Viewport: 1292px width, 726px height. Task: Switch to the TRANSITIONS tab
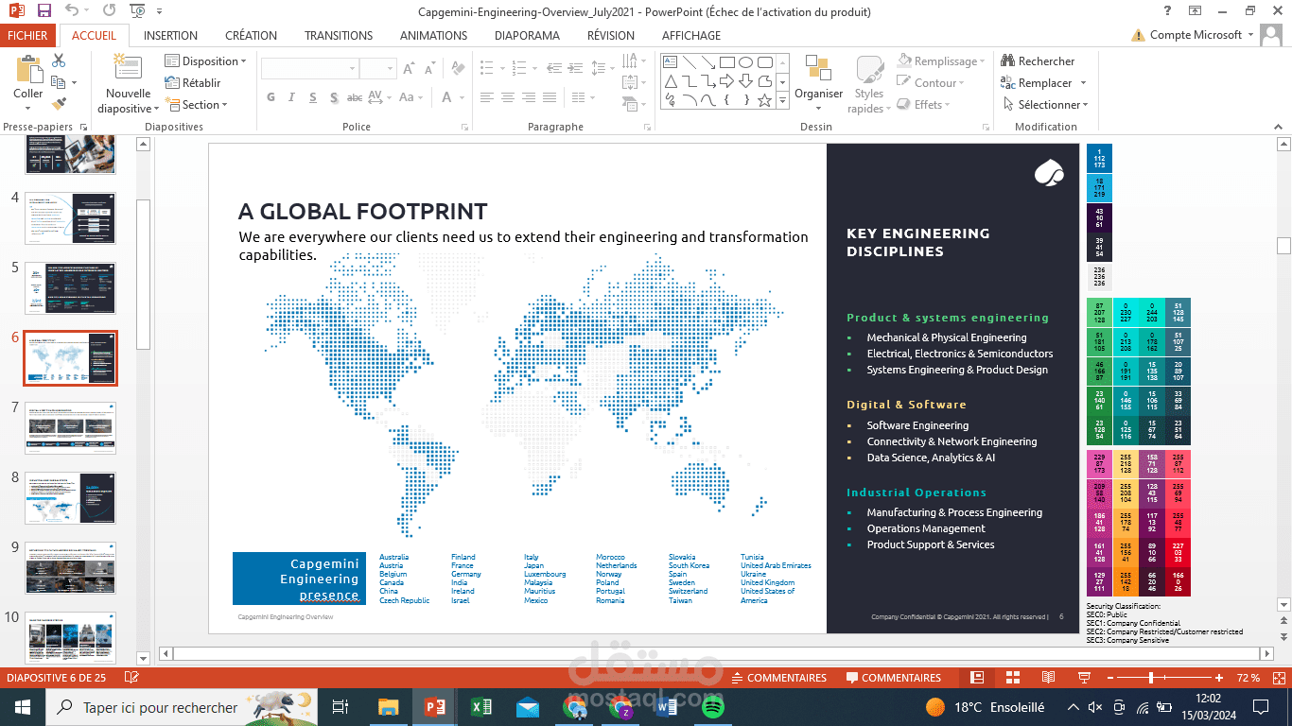point(338,36)
